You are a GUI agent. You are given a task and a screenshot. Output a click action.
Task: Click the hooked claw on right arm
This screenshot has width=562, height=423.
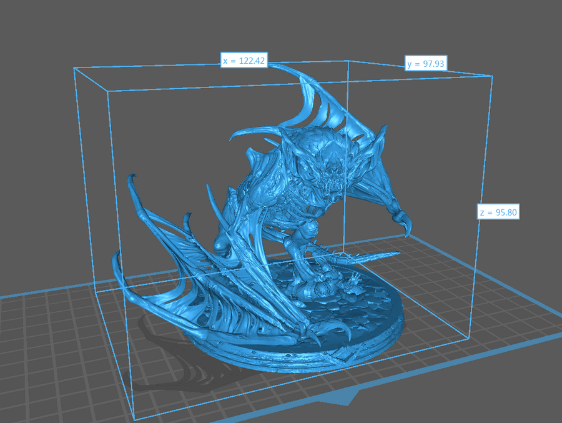click(403, 222)
